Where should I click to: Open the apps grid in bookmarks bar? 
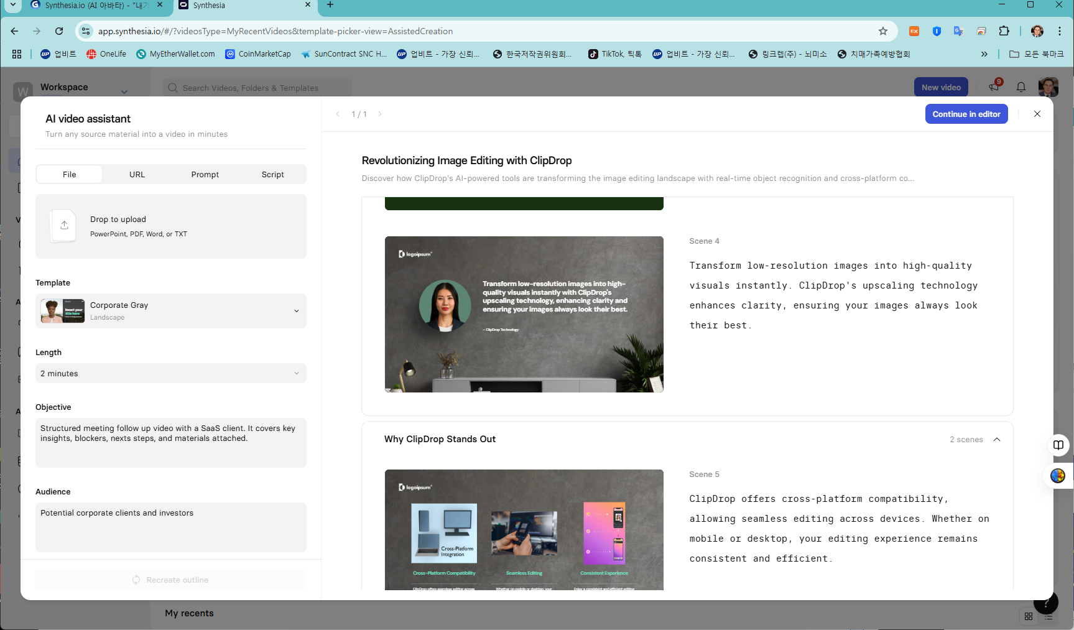17,54
